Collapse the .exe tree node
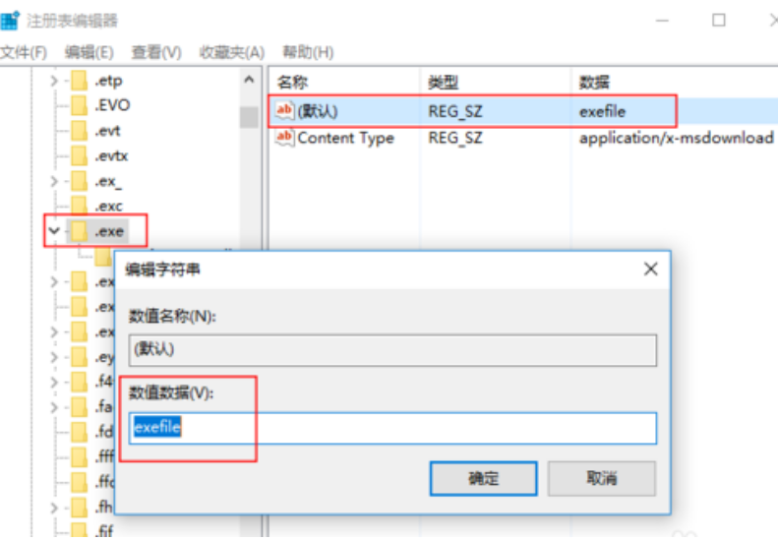This screenshot has width=778, height=541. 54,231
